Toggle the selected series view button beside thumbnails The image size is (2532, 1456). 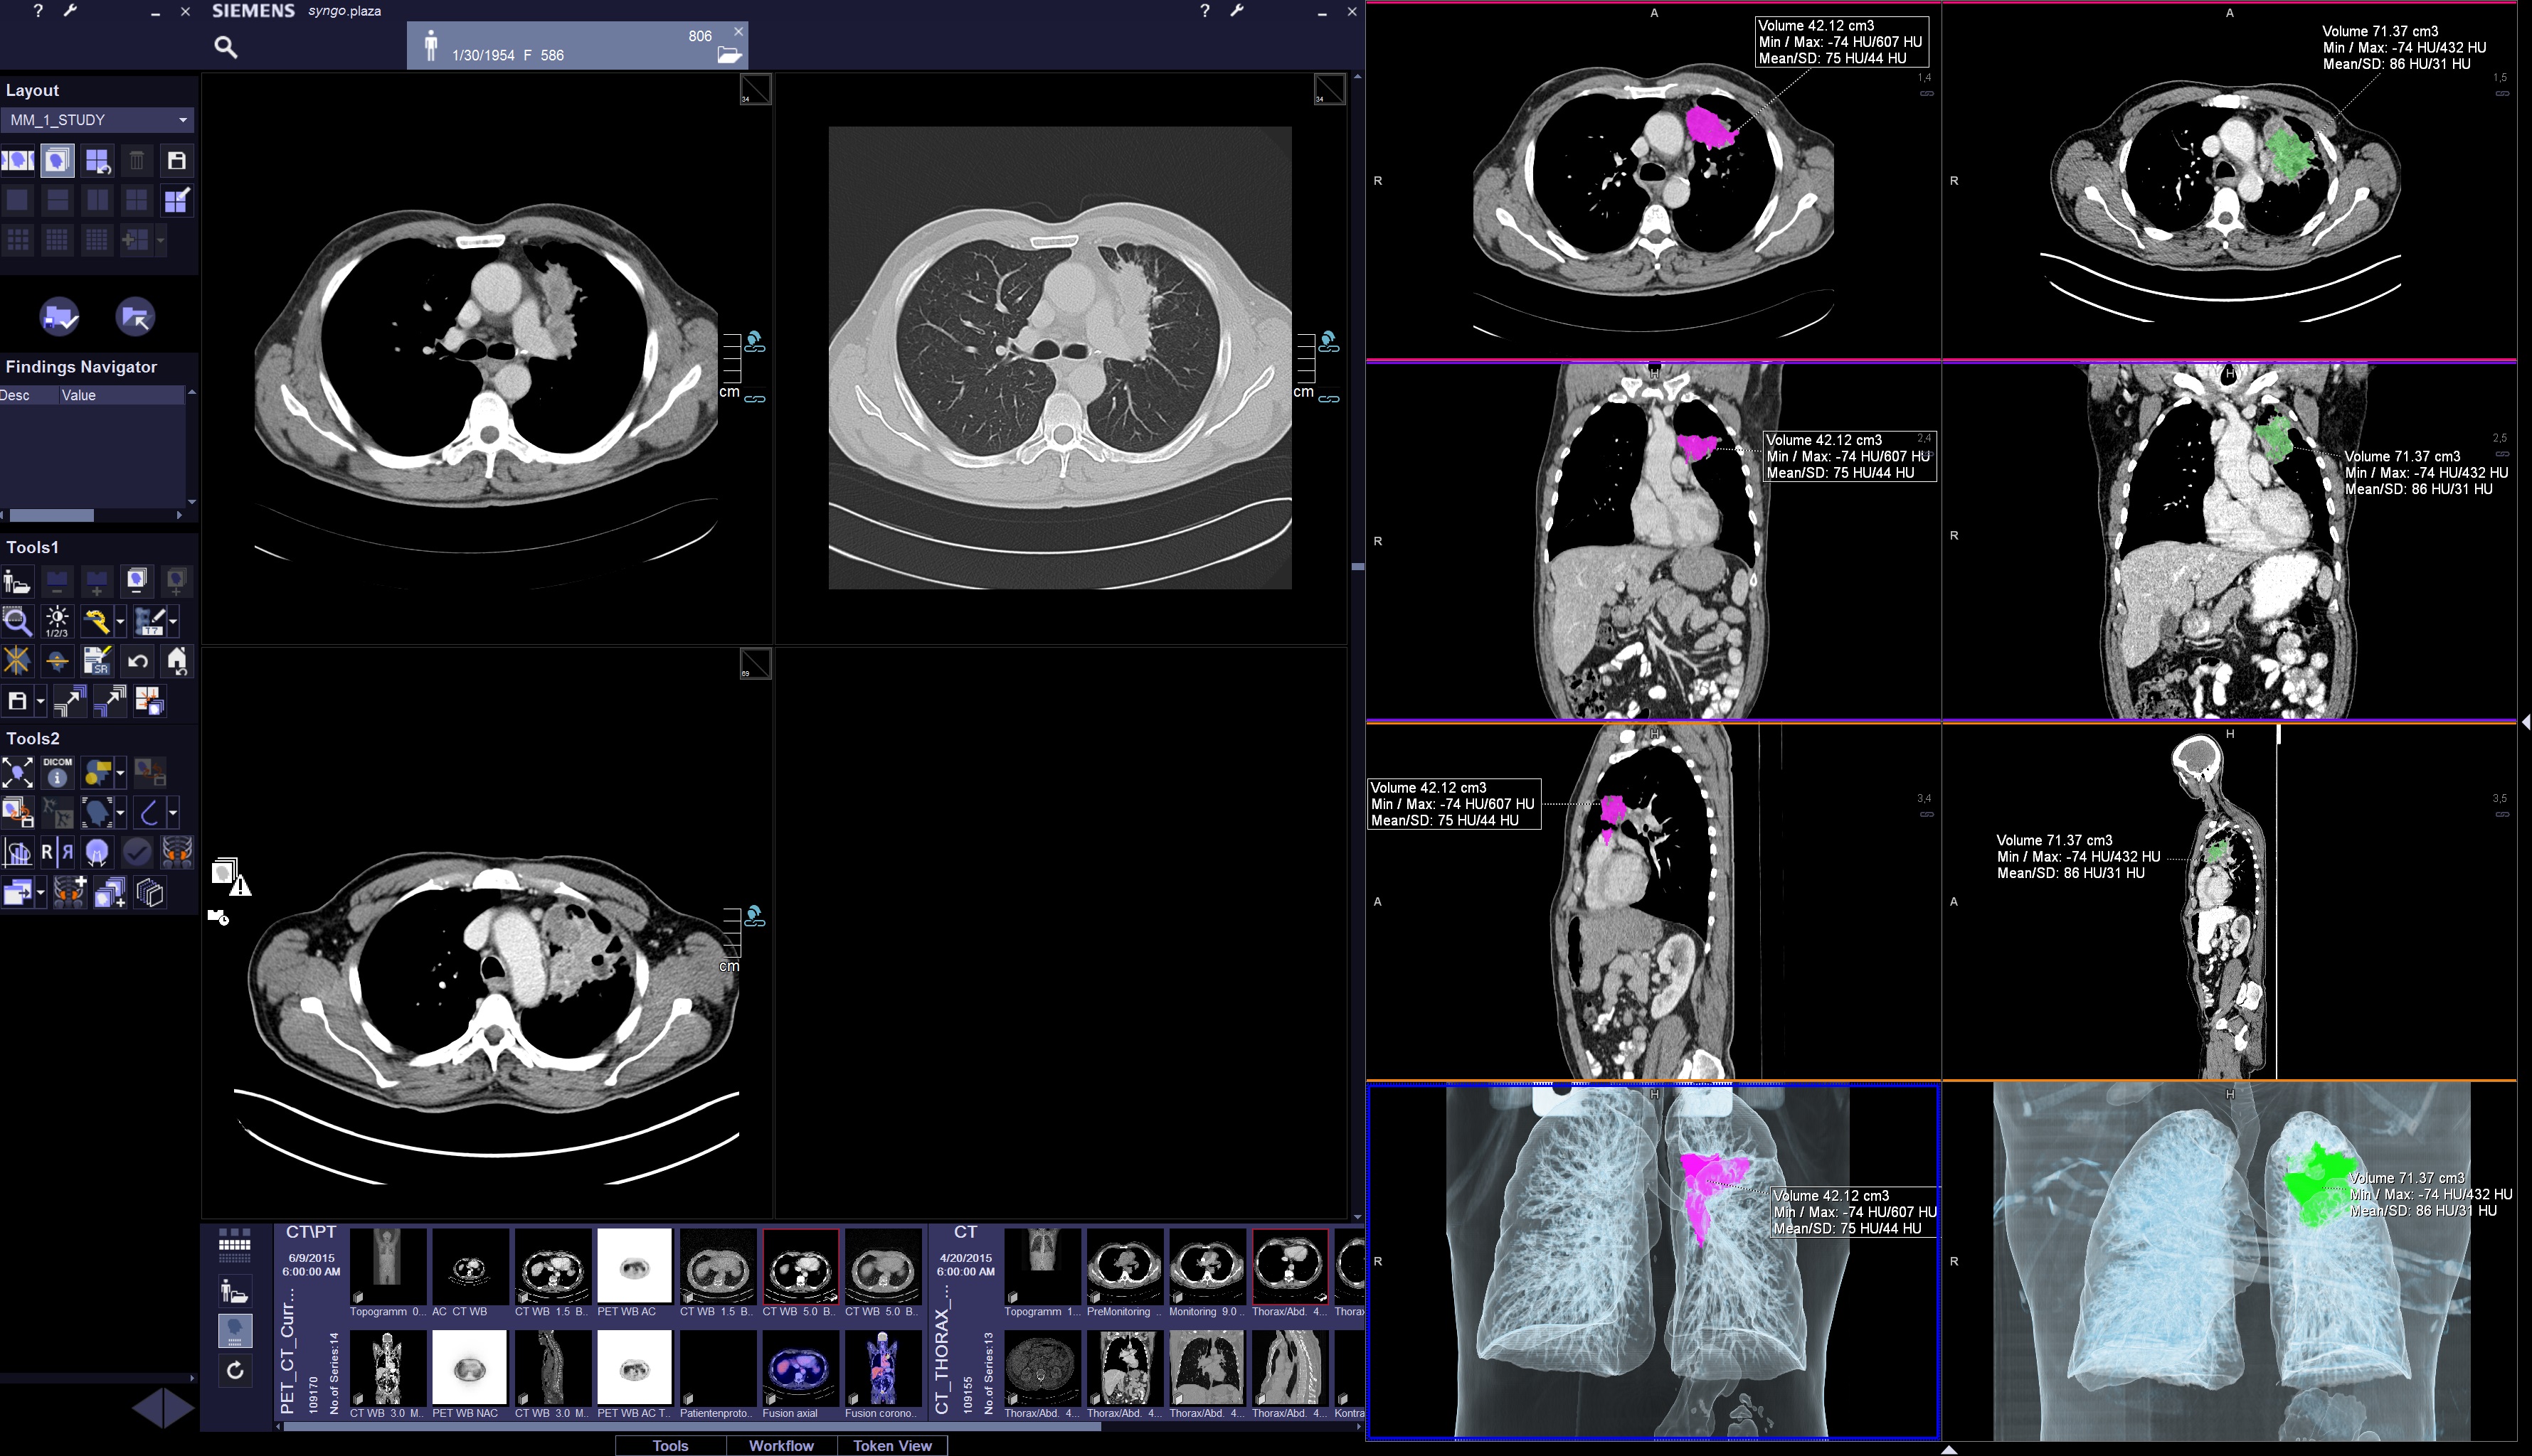click(235, 1330)
